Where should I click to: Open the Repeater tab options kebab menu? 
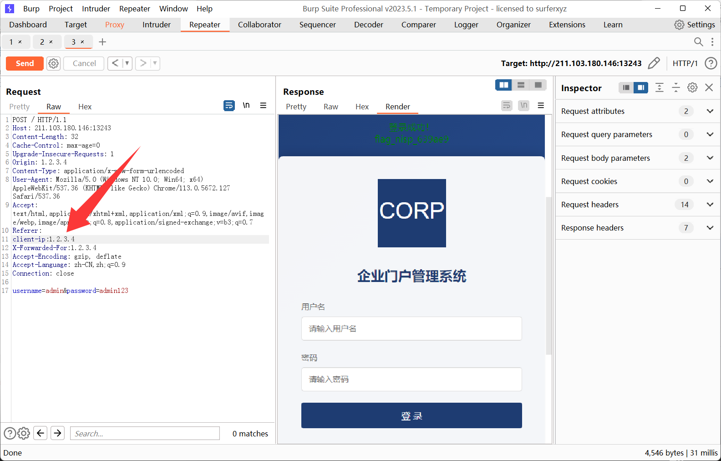click(x=712, y=42)
